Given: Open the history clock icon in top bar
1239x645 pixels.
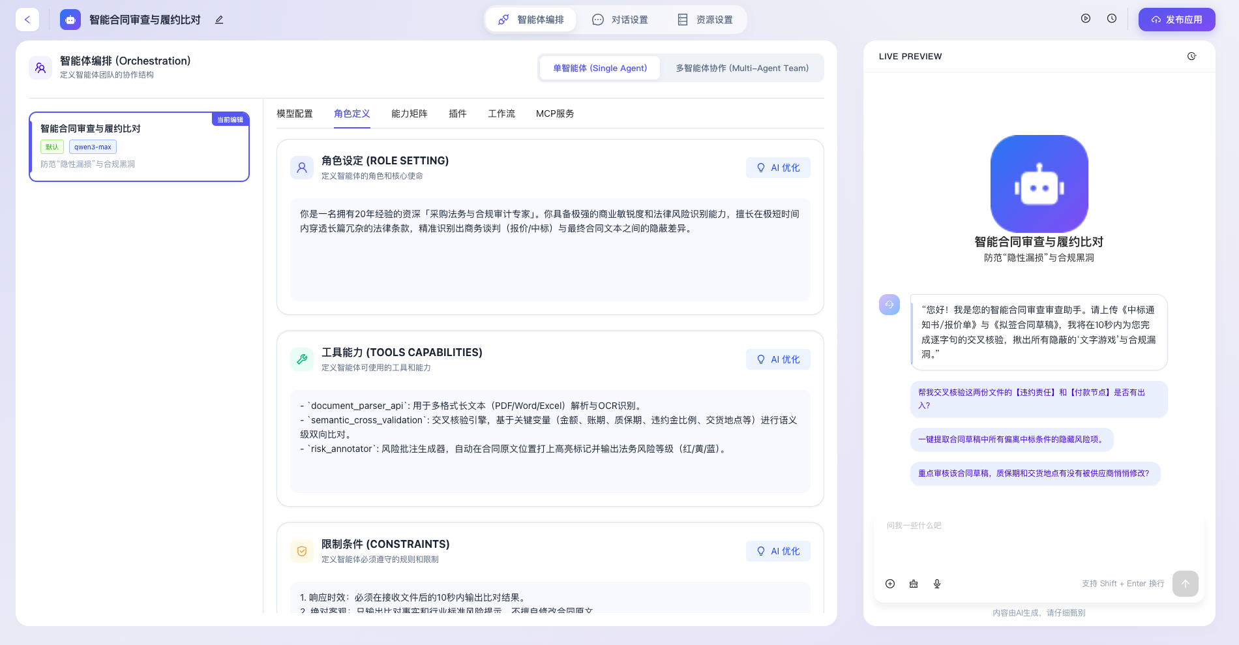Looking at the screenshot, I should (1112, 19).
